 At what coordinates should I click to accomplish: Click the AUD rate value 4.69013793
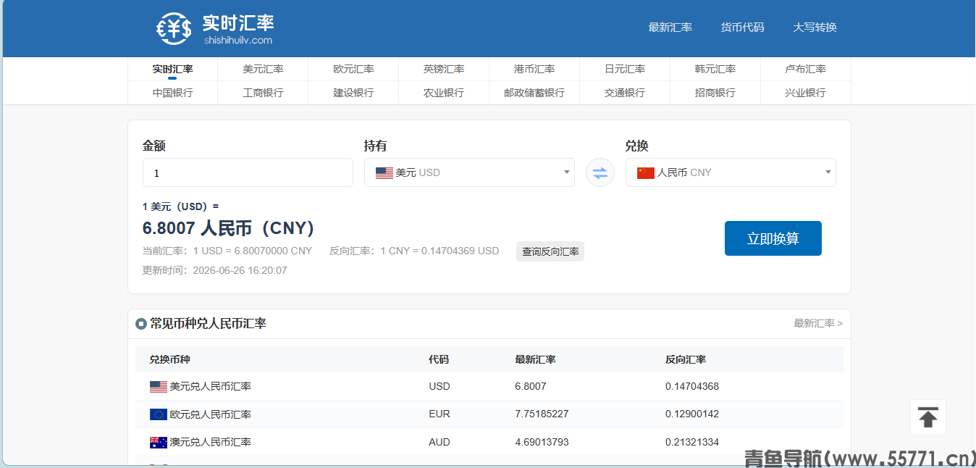(x=542, y=442)
